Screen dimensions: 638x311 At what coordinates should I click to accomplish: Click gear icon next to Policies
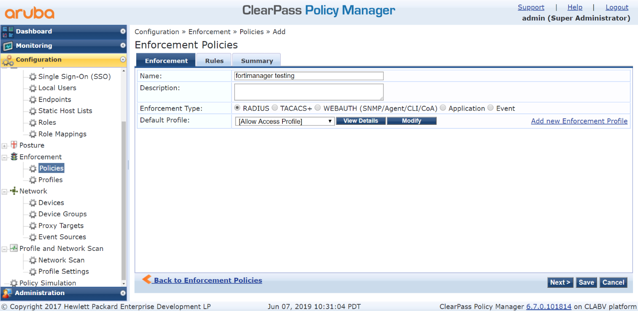[33, 168]
